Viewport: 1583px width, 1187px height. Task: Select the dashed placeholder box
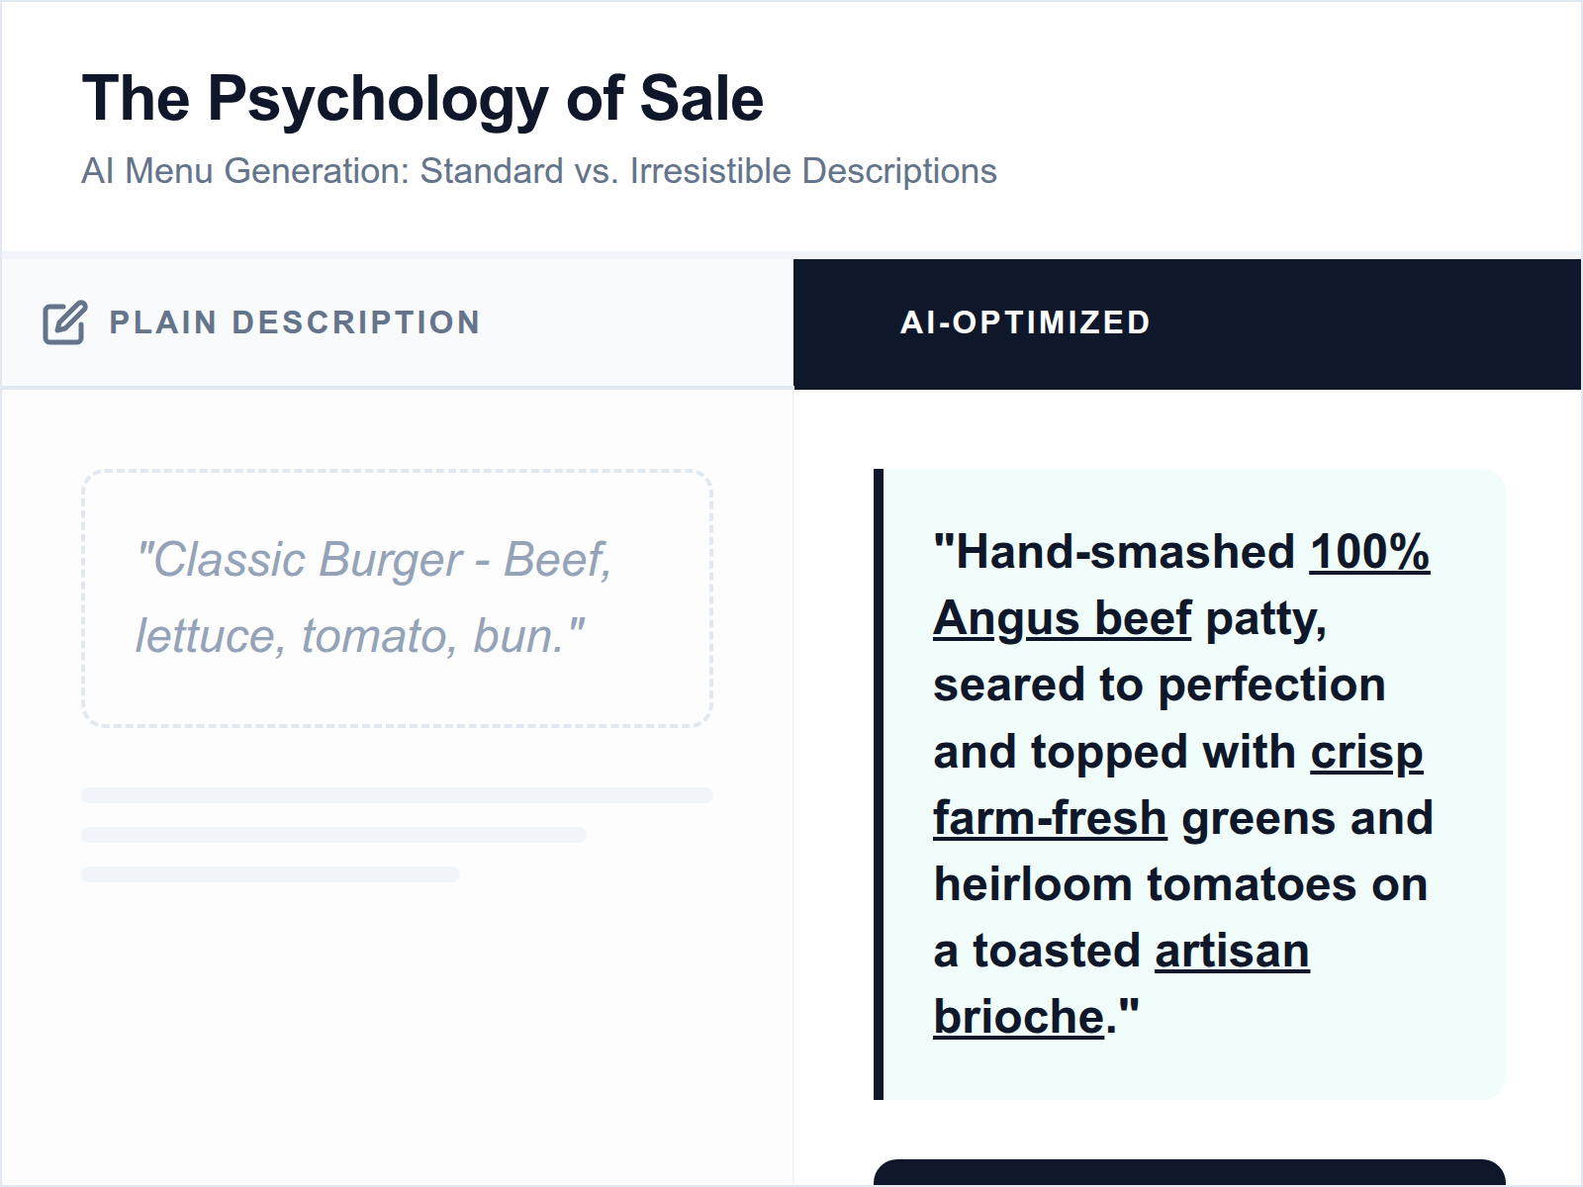(x=399, y=595)
